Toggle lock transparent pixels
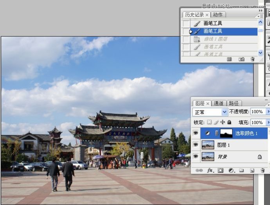Screen dimensions: 270x205 (x=209, y=122)
